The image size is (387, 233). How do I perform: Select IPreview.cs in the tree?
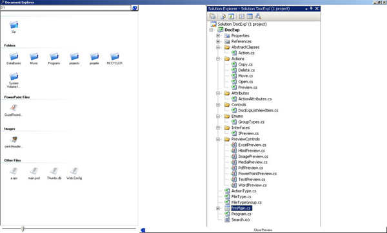click(x=248, y=133)
